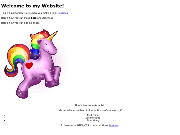This screenshot has width=180, height=135.
Task: Select the 'Welcome to my Website!' heading
Action: click(x=32, y=6)
